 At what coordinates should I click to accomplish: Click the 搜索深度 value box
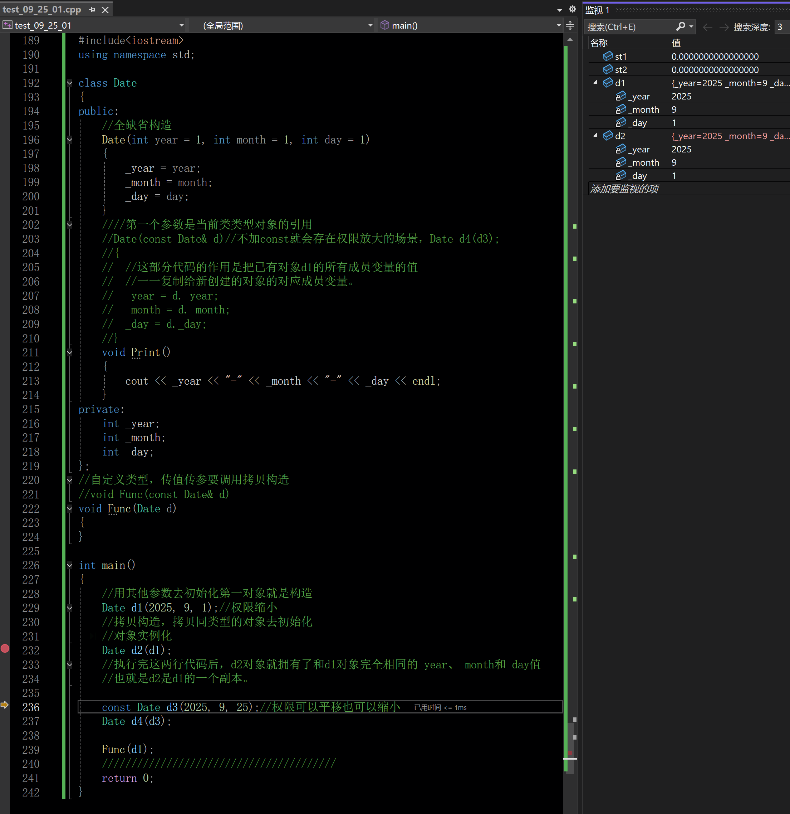pos(781,27)
